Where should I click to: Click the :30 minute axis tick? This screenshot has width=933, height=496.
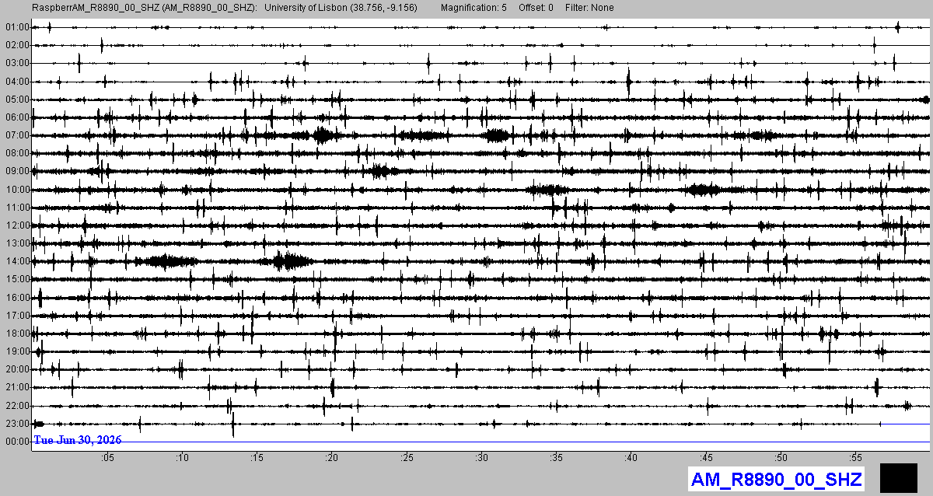point(481,458)
